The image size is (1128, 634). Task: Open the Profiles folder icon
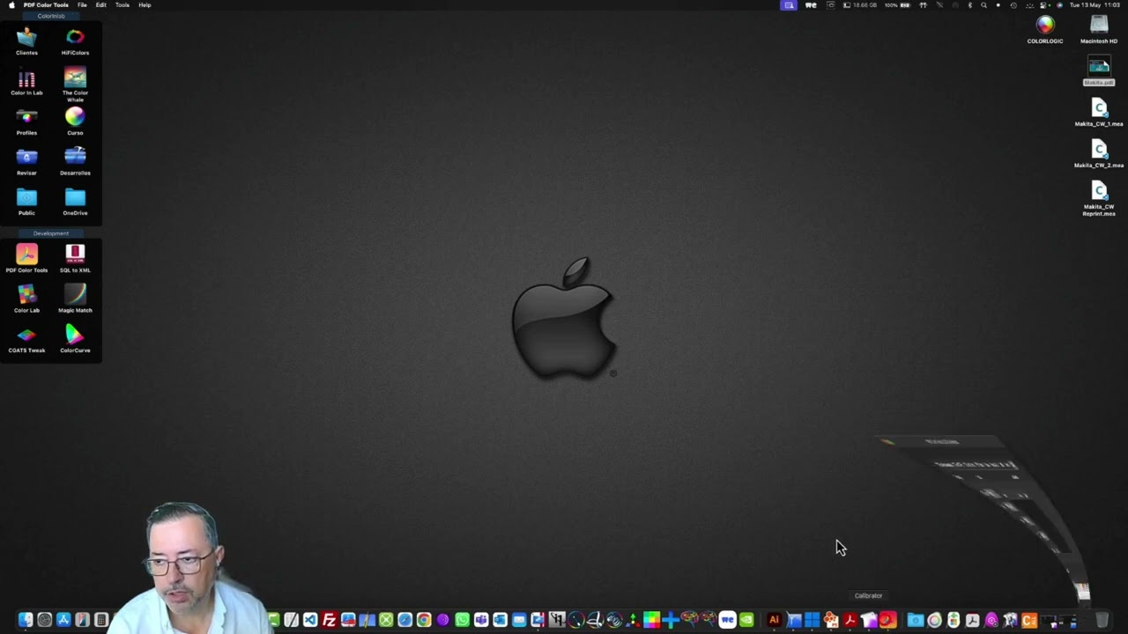tap(26, 122)
